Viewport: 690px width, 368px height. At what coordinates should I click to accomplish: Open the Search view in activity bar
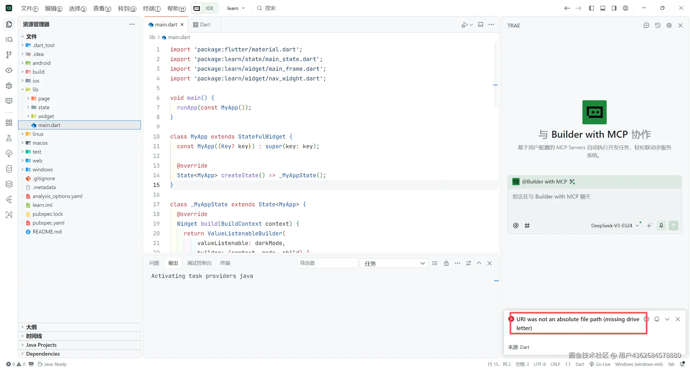[x=9, y=40]
